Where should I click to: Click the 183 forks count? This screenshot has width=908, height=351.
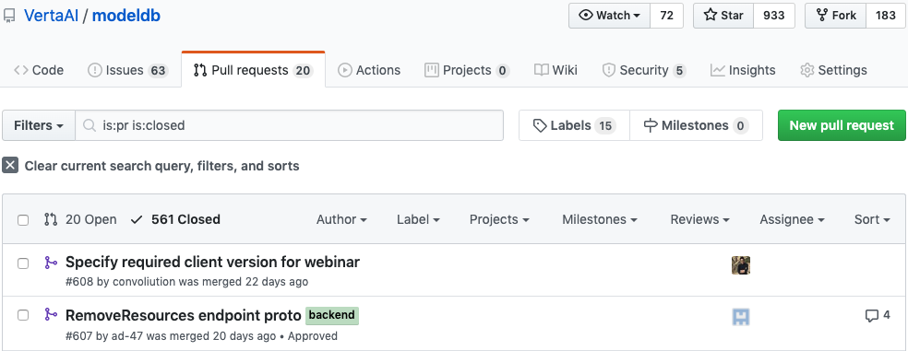pyautogui.click(x=886, y=16)
